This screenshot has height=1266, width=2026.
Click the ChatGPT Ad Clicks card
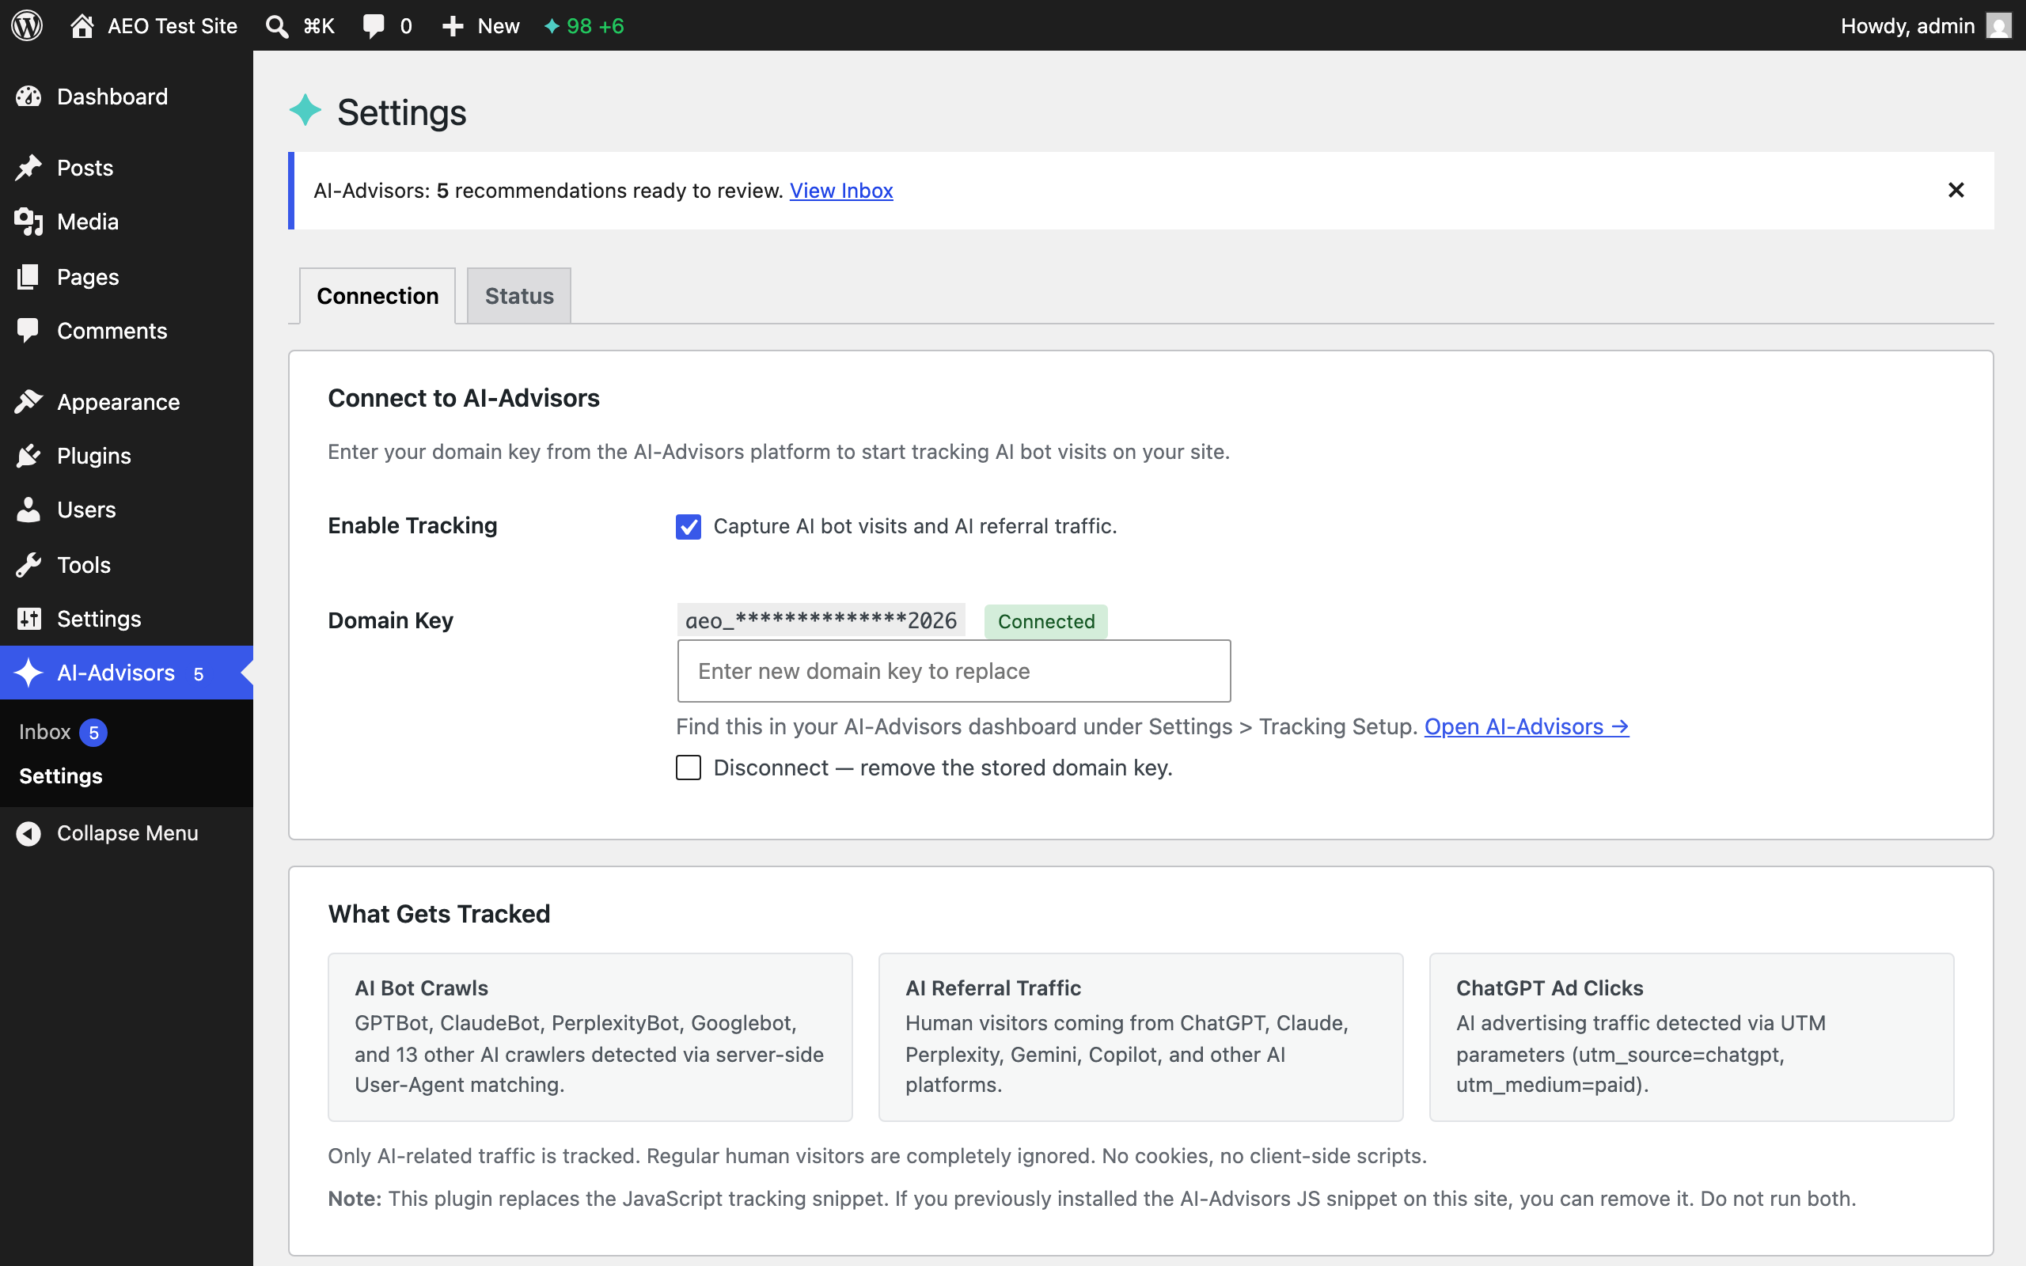[1691, 1037]
